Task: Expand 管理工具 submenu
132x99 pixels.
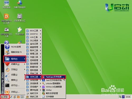Action: 34,54
